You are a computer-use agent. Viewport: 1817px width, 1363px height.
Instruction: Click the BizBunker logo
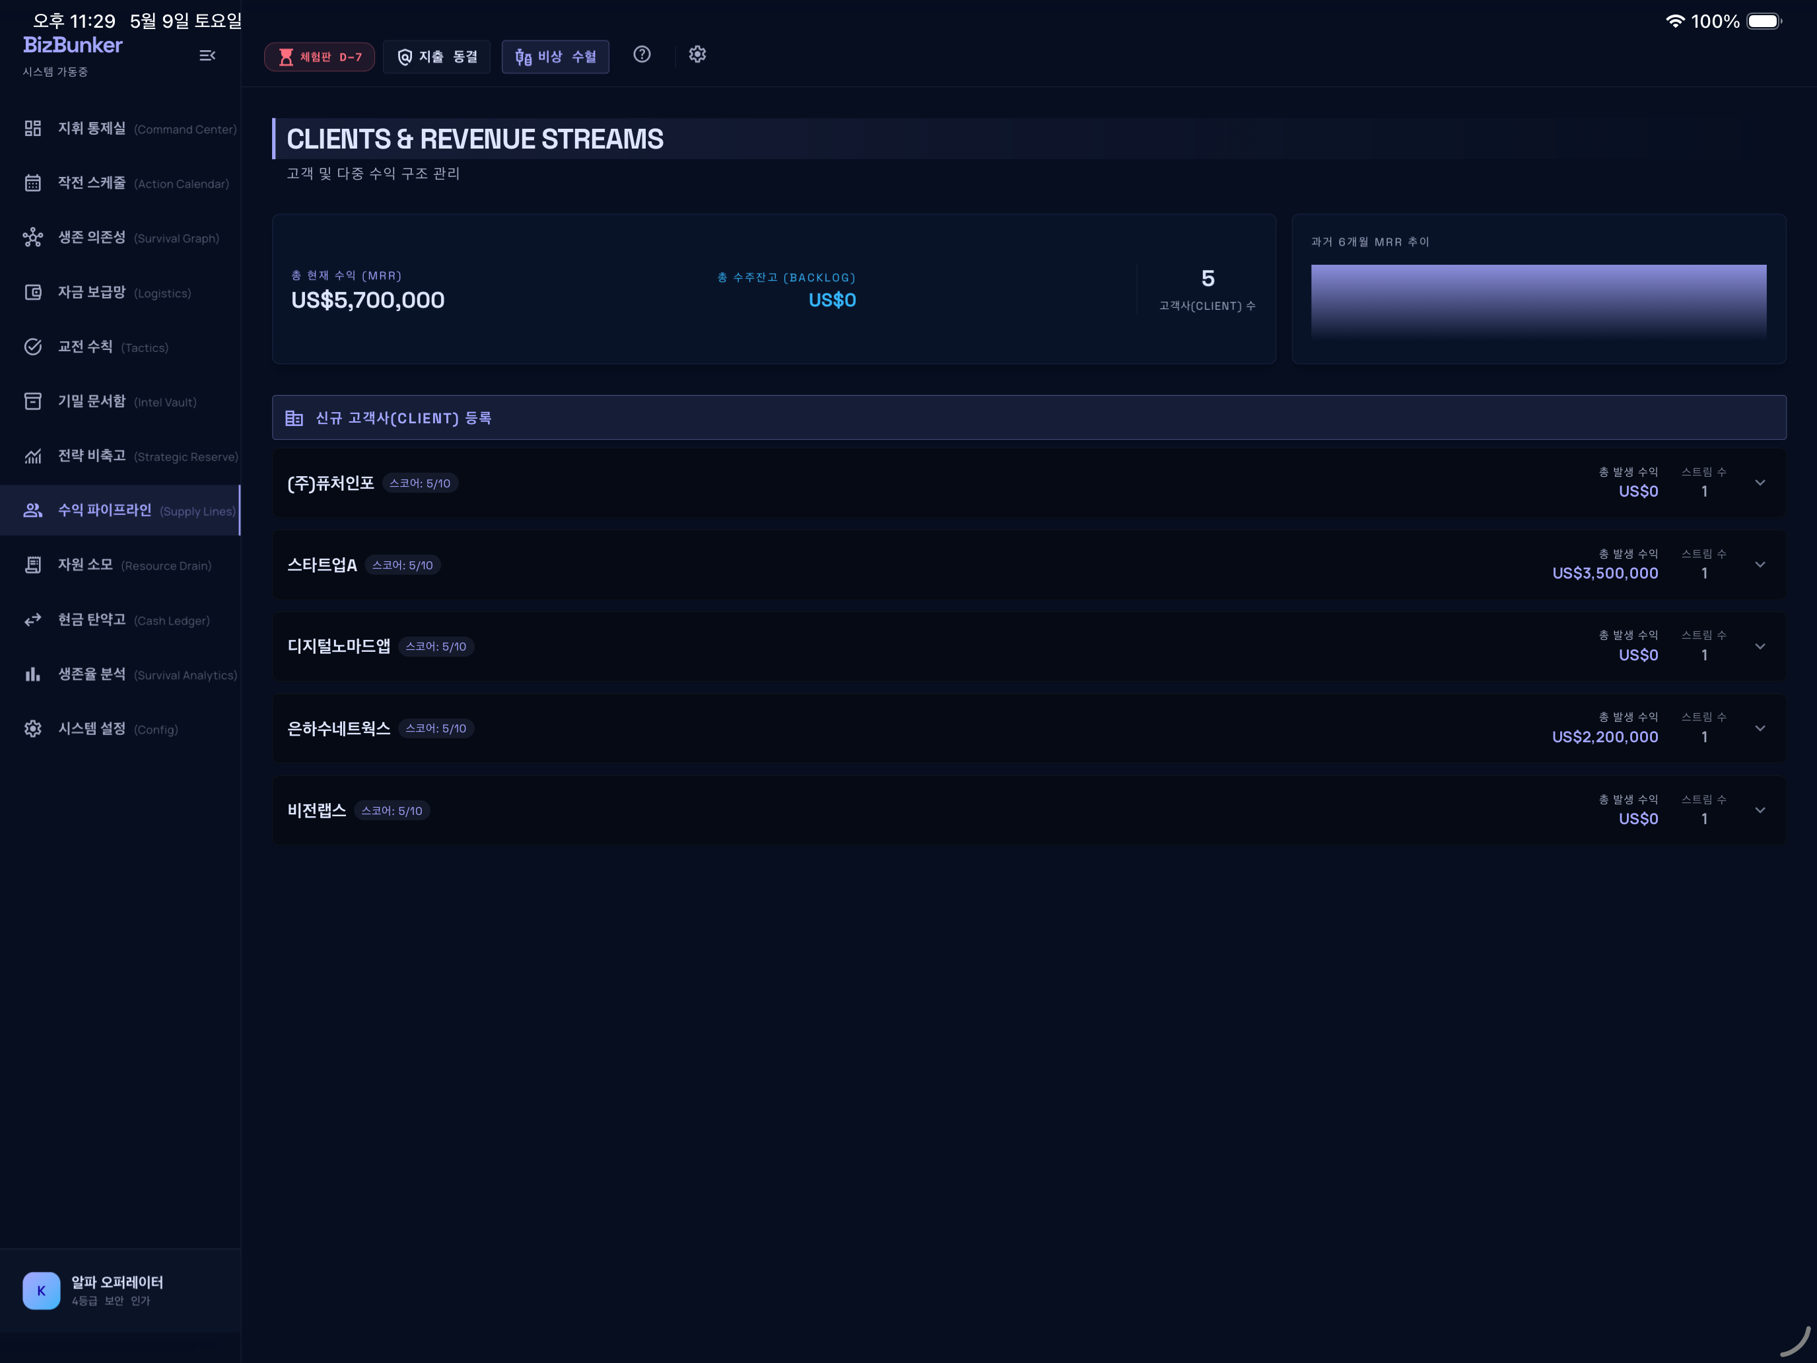[x=72, y=45]
